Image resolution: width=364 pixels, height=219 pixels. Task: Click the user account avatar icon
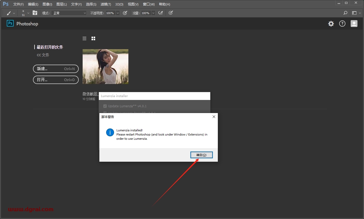coord(354,24)
